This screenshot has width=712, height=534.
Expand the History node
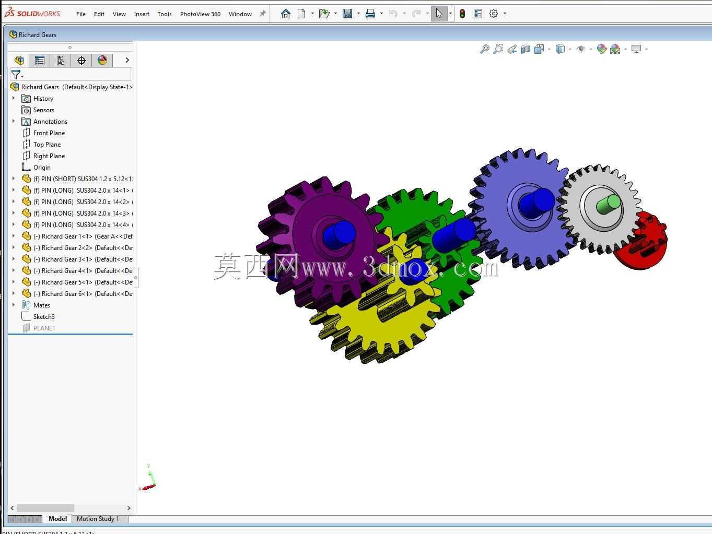pyautogui.click(x=14, y=98)
